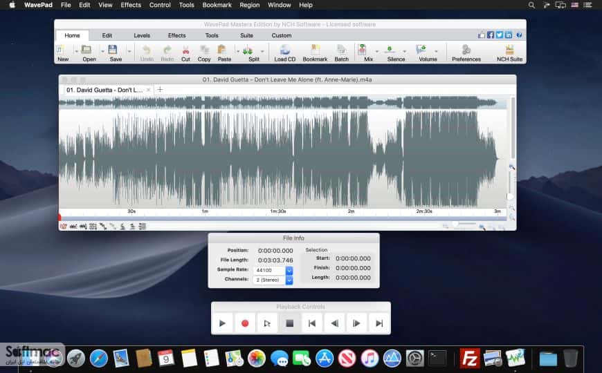Start recording with the red Record button
This screenshot has height=373, width=602.
click(x=244, y=323)
